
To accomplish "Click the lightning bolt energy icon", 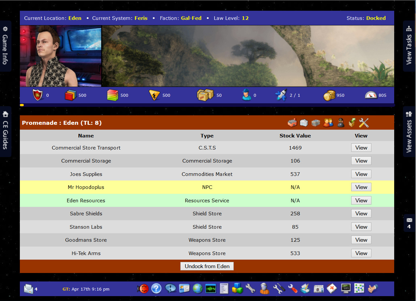I will point(154,95).
